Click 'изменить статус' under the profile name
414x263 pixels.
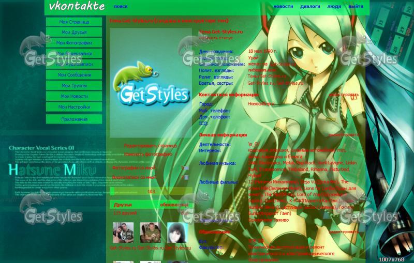pos(216,38)
